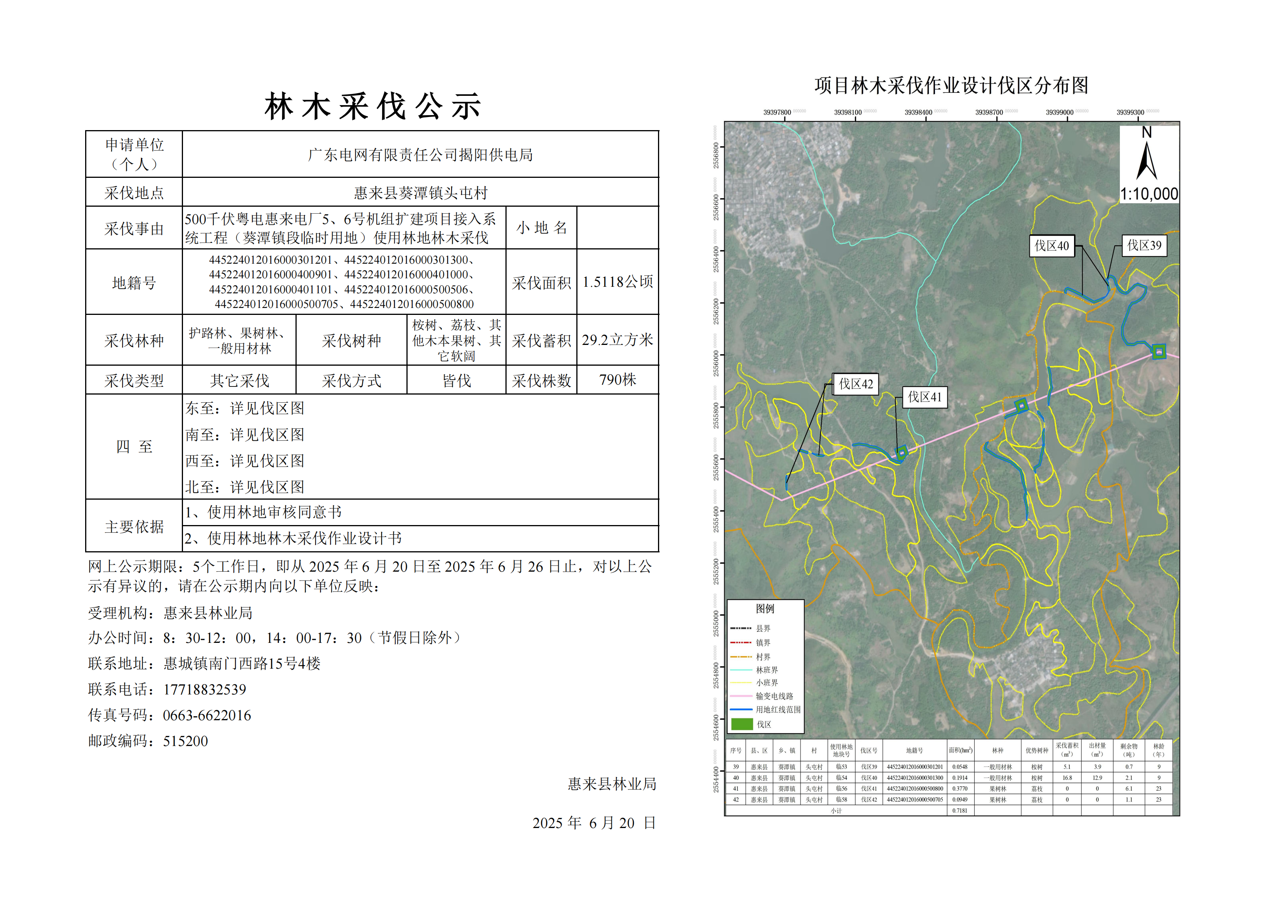Click the address line 惠城镇南门西路15号4楼

click(x=242, y=663)
